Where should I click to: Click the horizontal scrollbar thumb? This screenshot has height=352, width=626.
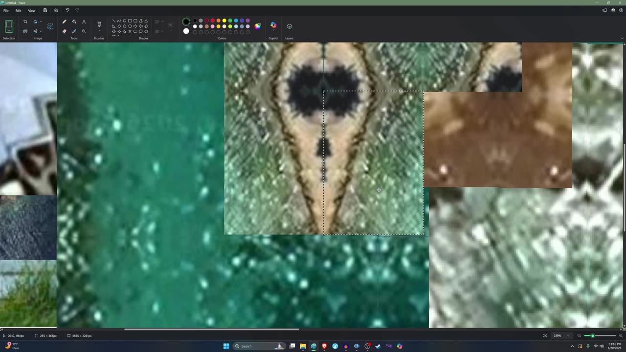[211, 329]
